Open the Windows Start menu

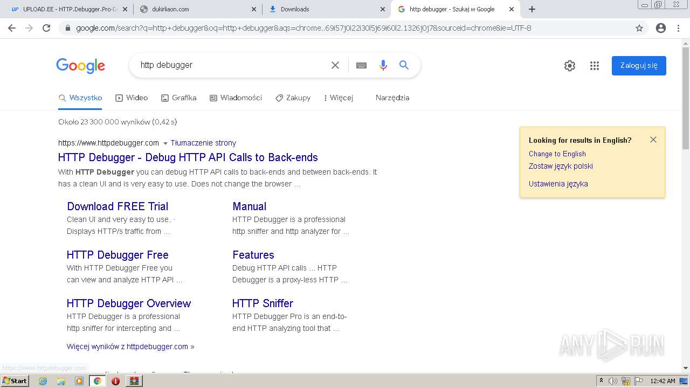coord(15,381)
